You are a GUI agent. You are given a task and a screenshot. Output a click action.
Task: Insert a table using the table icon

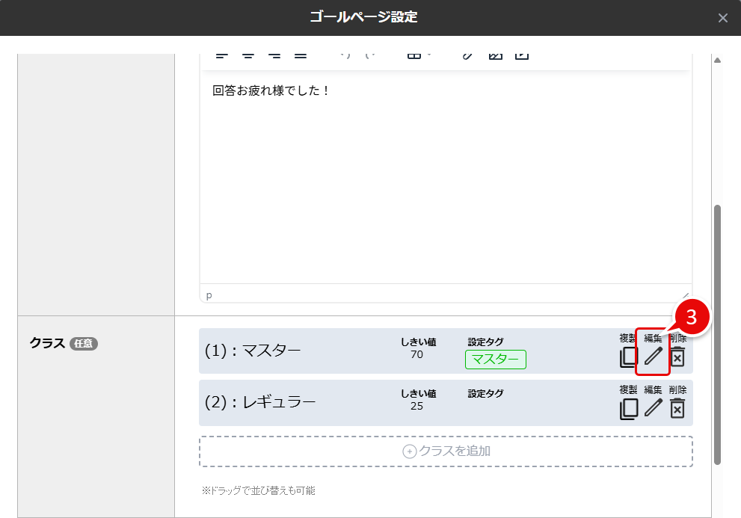point(414,55)
